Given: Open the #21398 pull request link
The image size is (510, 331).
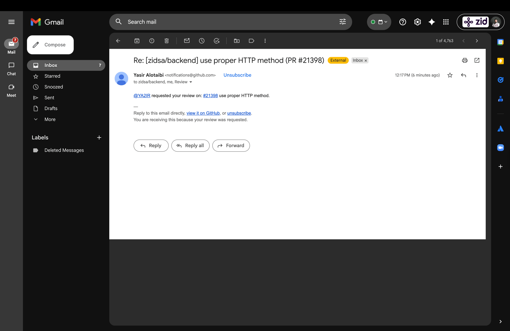Looking at the screenshot, I should click(210, 96).
